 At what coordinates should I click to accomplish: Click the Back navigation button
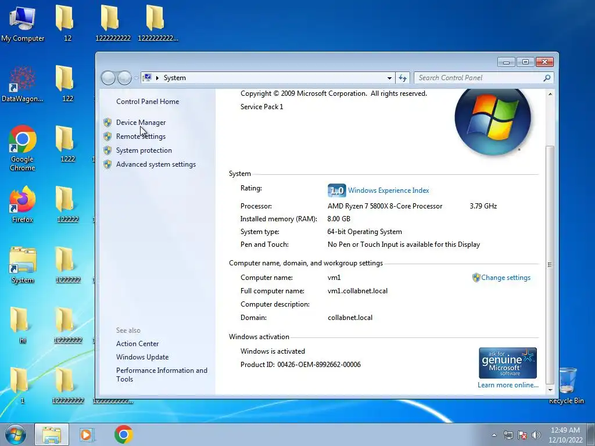108,78
